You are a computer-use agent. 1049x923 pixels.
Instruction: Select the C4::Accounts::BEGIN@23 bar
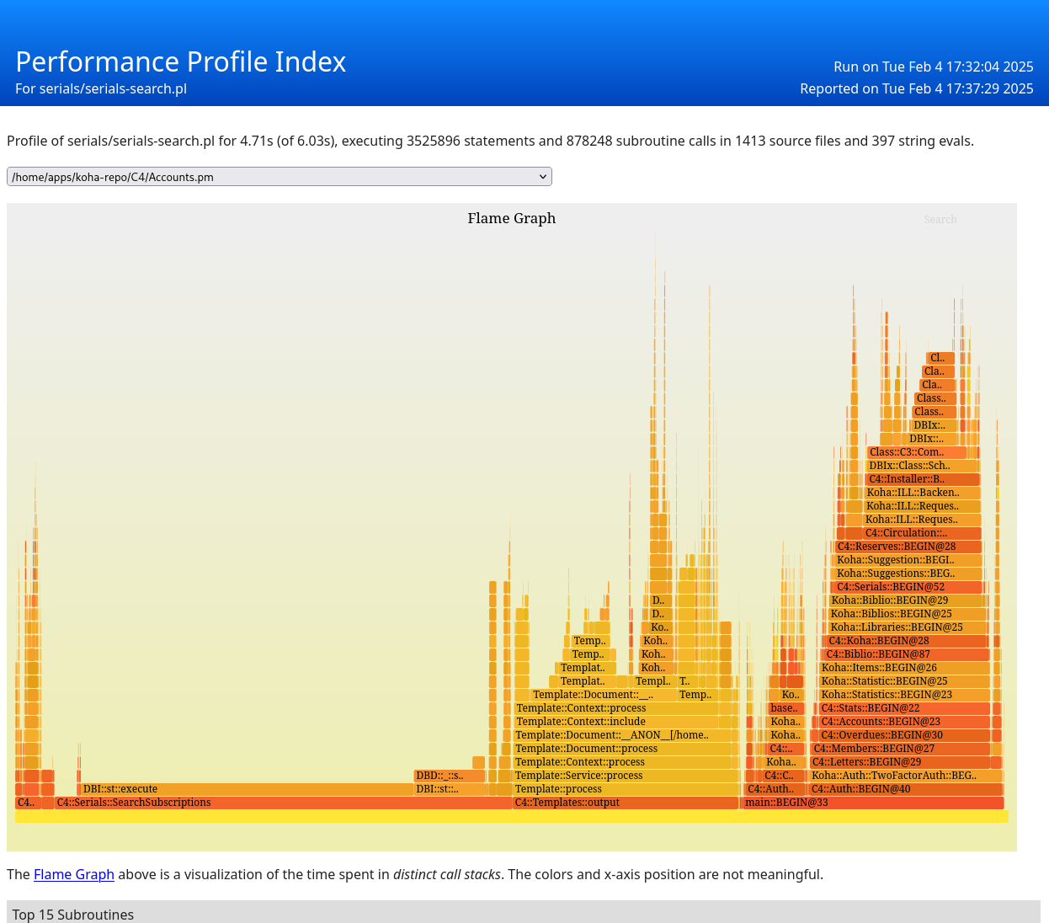(x=903, y=722)
